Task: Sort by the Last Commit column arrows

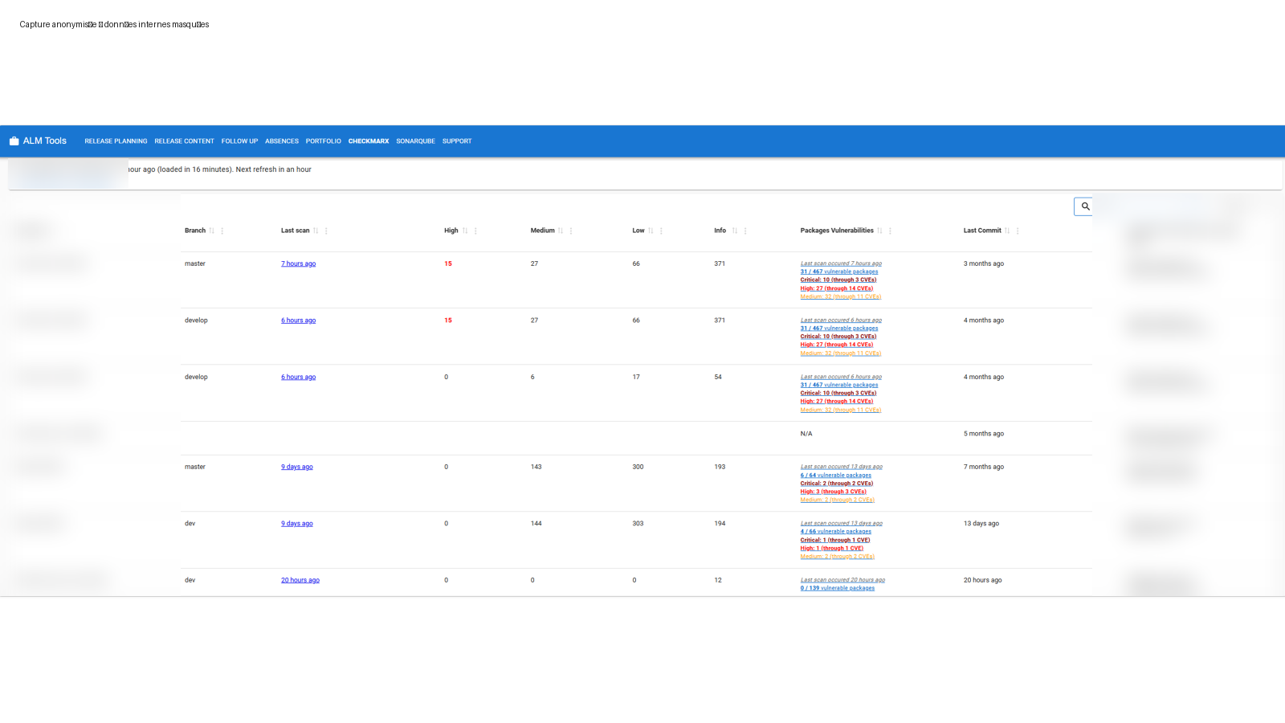Action: click(1007, 231)
